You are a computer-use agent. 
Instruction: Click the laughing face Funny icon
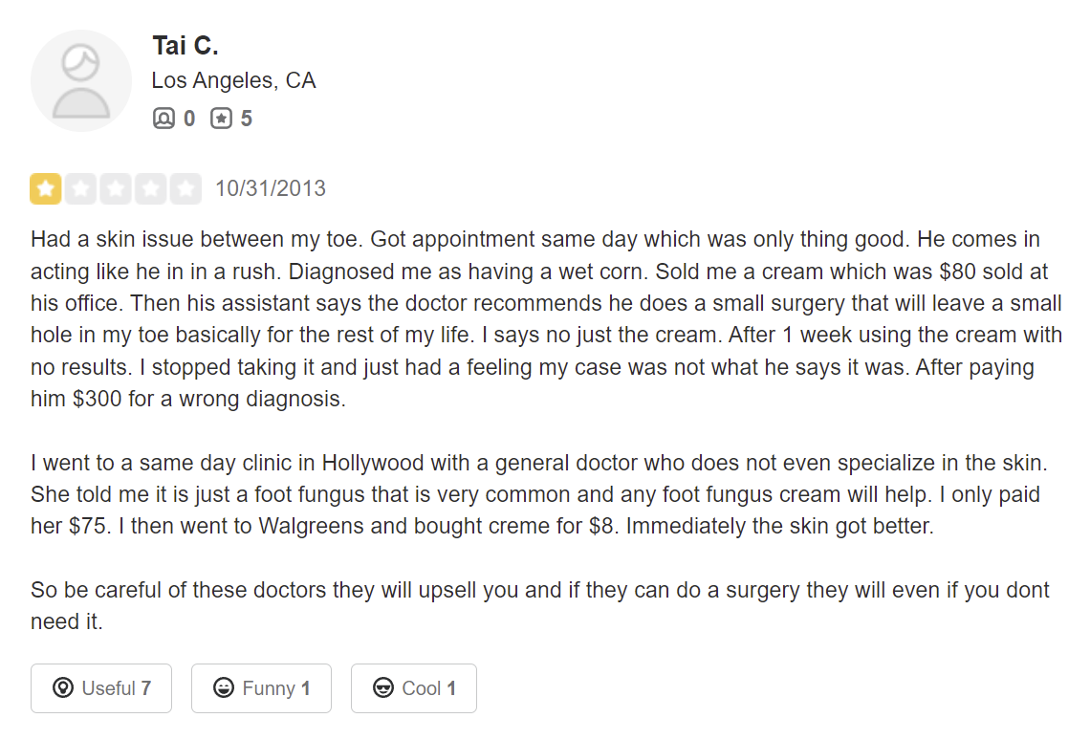(x=224, y=688)
